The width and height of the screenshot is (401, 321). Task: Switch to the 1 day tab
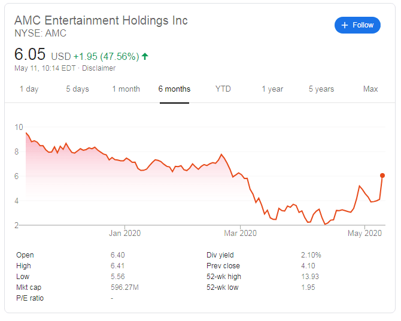pyautogui.click(x=29, y=89)
